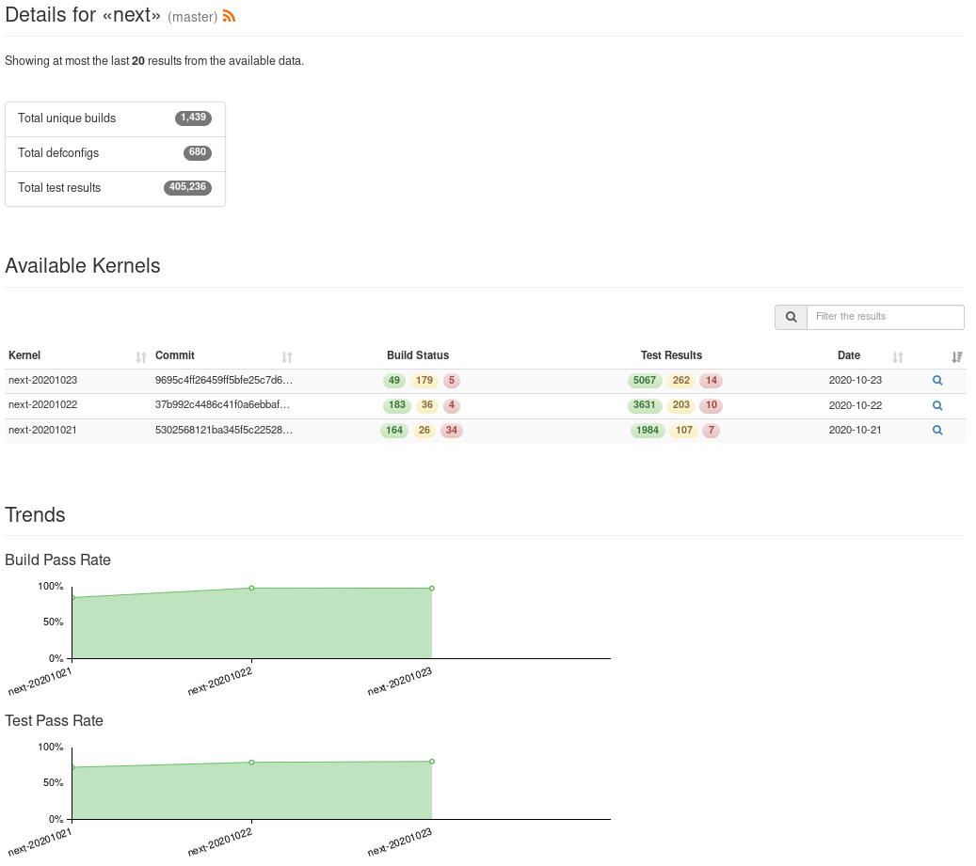Click yellow test results badge 203
976x866 pixels.
tap(681, 405)
